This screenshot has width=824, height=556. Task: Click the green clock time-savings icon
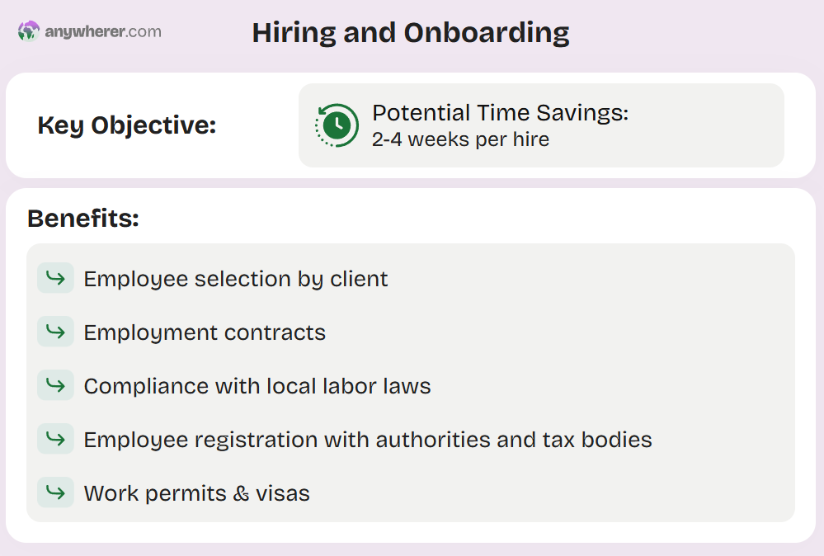coord(337,125)
